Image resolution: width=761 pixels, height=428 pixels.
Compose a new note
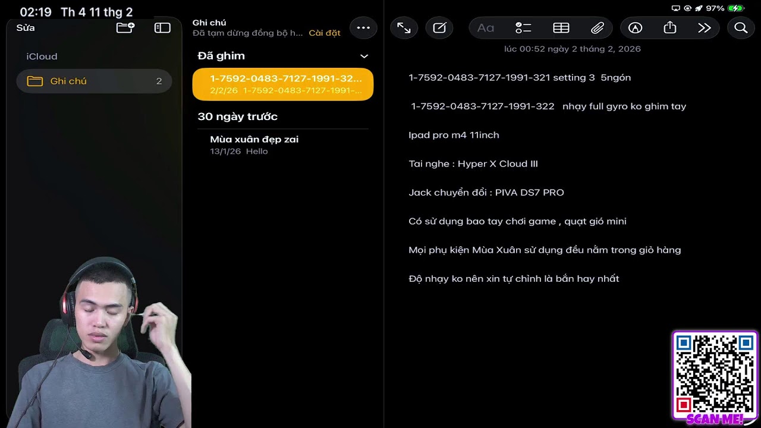[x=439, y=28]
